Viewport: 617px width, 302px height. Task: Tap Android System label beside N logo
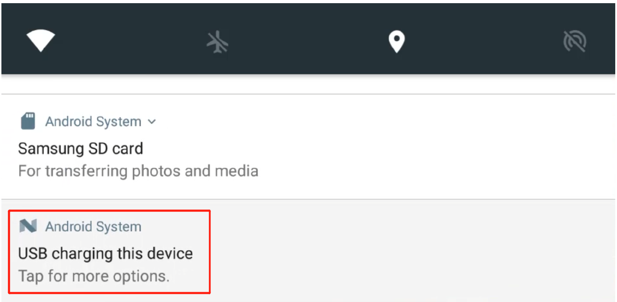coord(93,227)
